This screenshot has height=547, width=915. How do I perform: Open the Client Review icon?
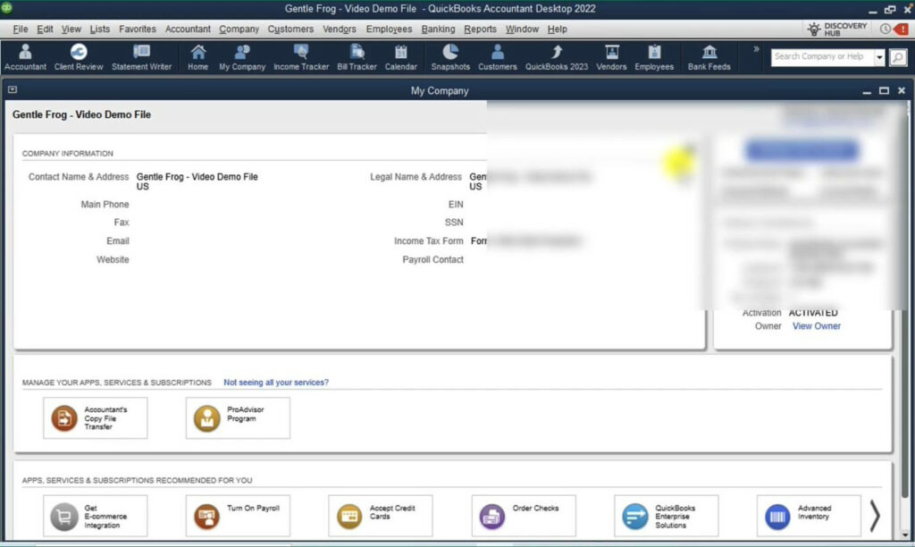(77, 56)
